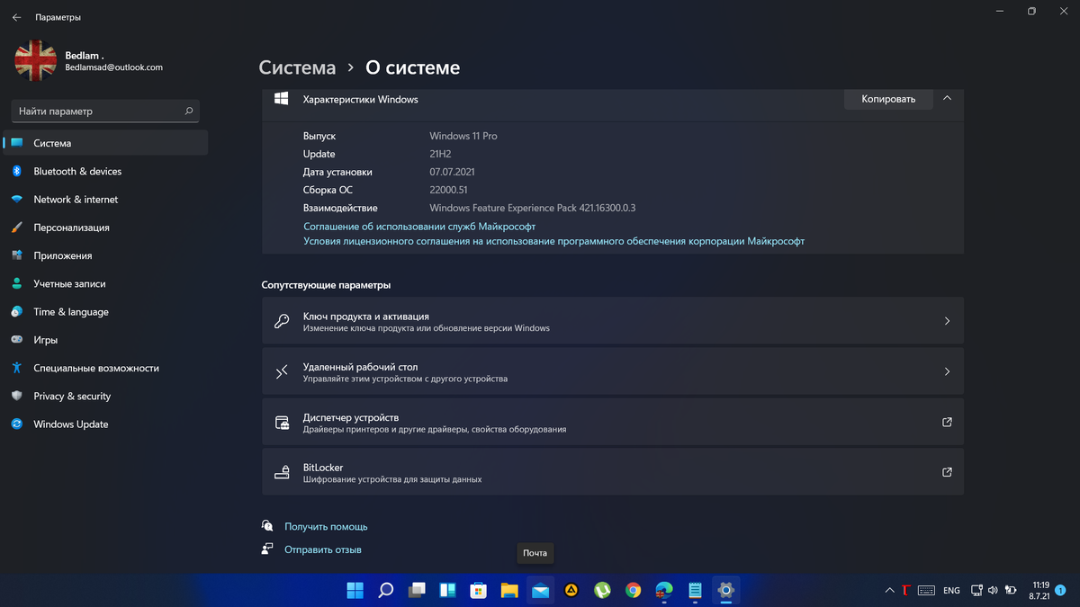Open the clock and date 11:19
The width and height of the screenshot is (1080, 607).
1039,591
